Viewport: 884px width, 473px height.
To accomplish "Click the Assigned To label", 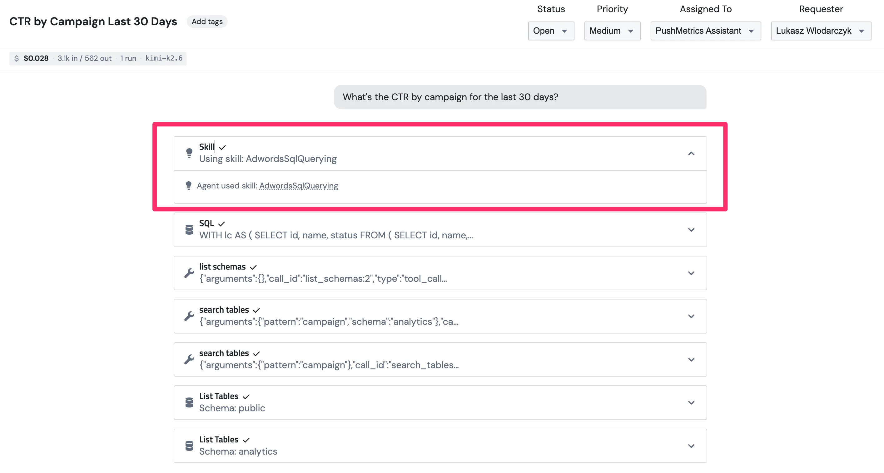I will [706, 9].
